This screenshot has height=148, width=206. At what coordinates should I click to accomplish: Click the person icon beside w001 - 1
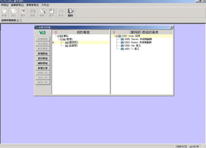coord(122,49)
